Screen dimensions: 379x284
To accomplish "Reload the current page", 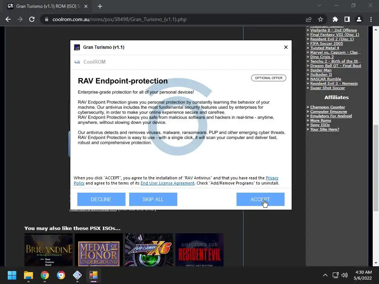I will click(x=32, y=19).
